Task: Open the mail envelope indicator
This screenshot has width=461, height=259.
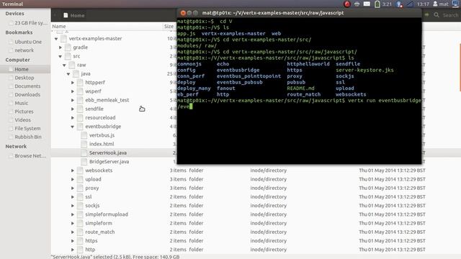Action: [x=367, y=4]
